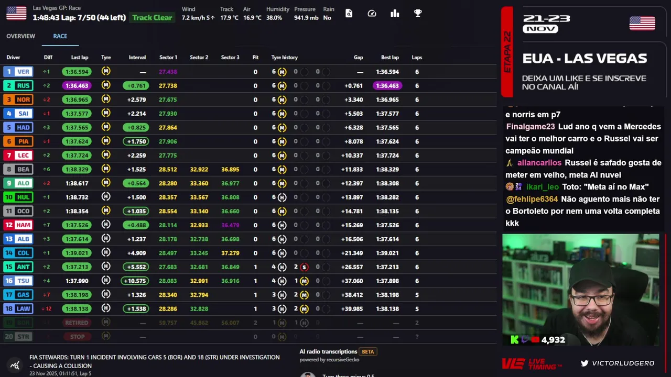
Task: Open the document search icon in top toolbar
Action: pyautogui.click(x=349, y=14)
